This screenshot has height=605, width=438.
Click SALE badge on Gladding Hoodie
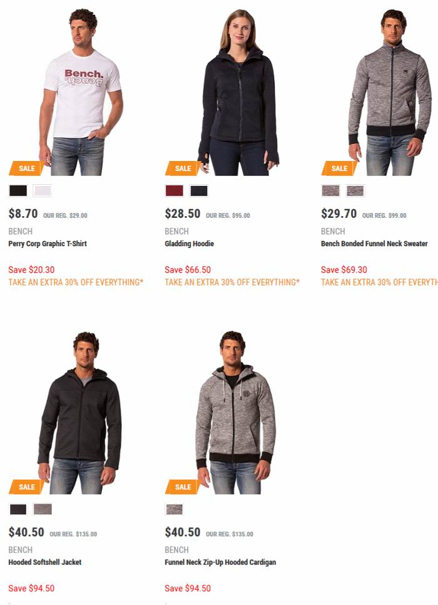click(x=183, y=168)
